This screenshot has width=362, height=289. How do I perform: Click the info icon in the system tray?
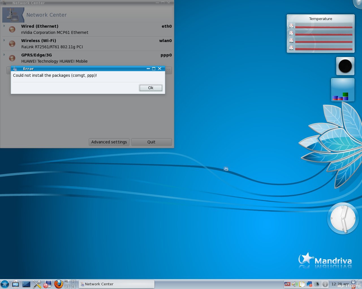pos(325,284)
